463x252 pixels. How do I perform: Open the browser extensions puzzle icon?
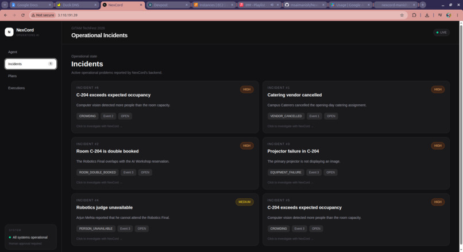[x=414, y=15]
